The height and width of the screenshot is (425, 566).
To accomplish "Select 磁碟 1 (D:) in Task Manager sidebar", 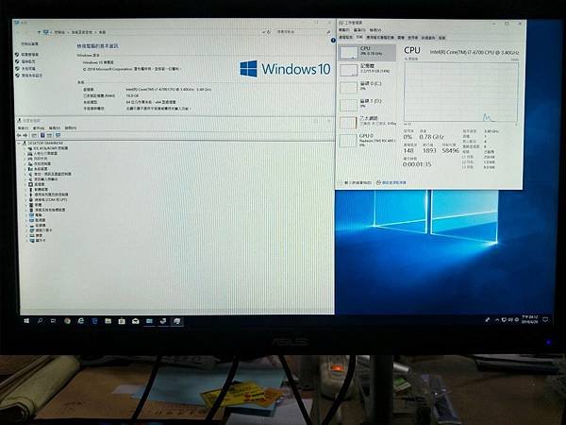I will pyautogui.click(x=368, y=105).
